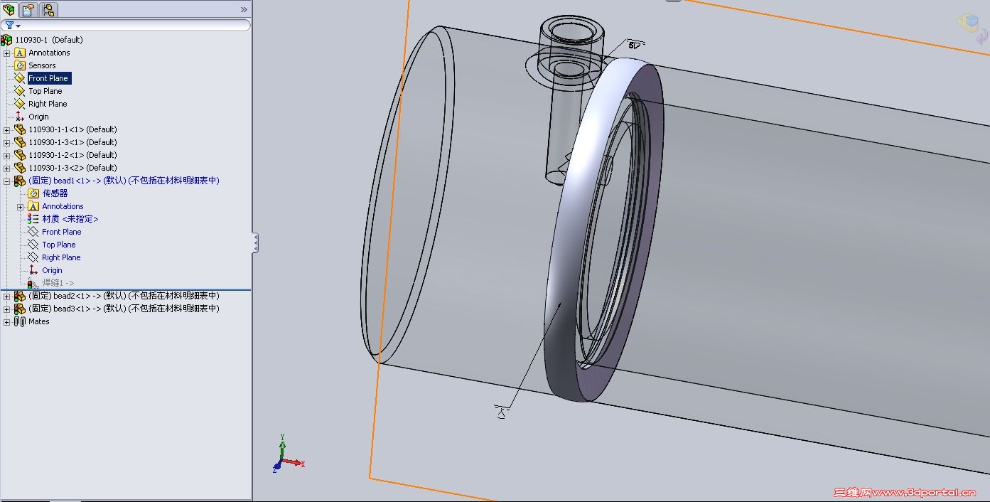Select bead1's blue Origin item
The width and height of the screenshot is (990, 502).
[x=52, y=270]
